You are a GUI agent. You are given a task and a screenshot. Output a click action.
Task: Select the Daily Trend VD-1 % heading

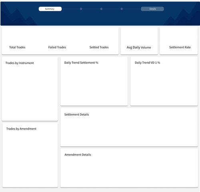147,63
